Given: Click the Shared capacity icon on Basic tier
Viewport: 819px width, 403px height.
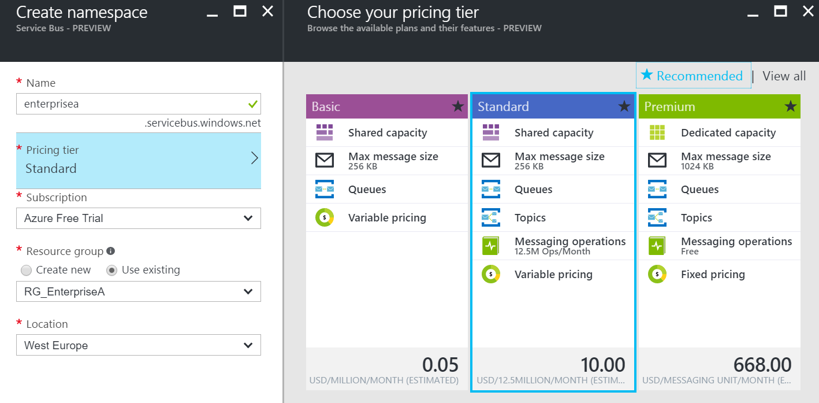Looking at the screenshot, I should pyautogui.click(x=325, y=132).
